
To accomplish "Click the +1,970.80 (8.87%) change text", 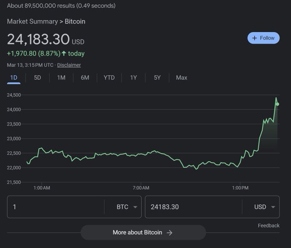I will click(x=33, y=54).
